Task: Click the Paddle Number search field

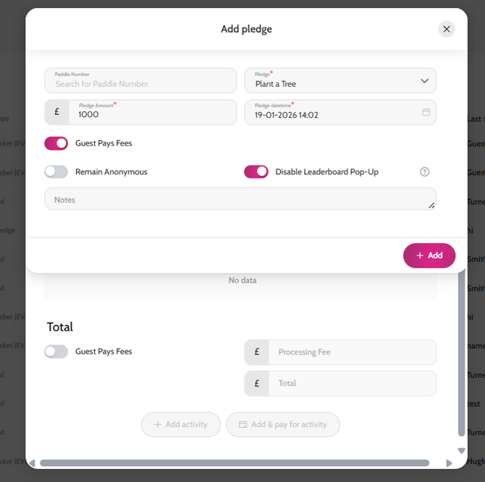Action: pos(140,80)
